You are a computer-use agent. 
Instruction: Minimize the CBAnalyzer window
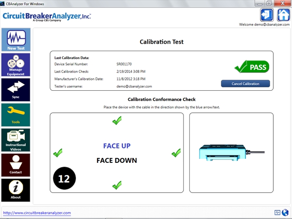tap(260, 3)
